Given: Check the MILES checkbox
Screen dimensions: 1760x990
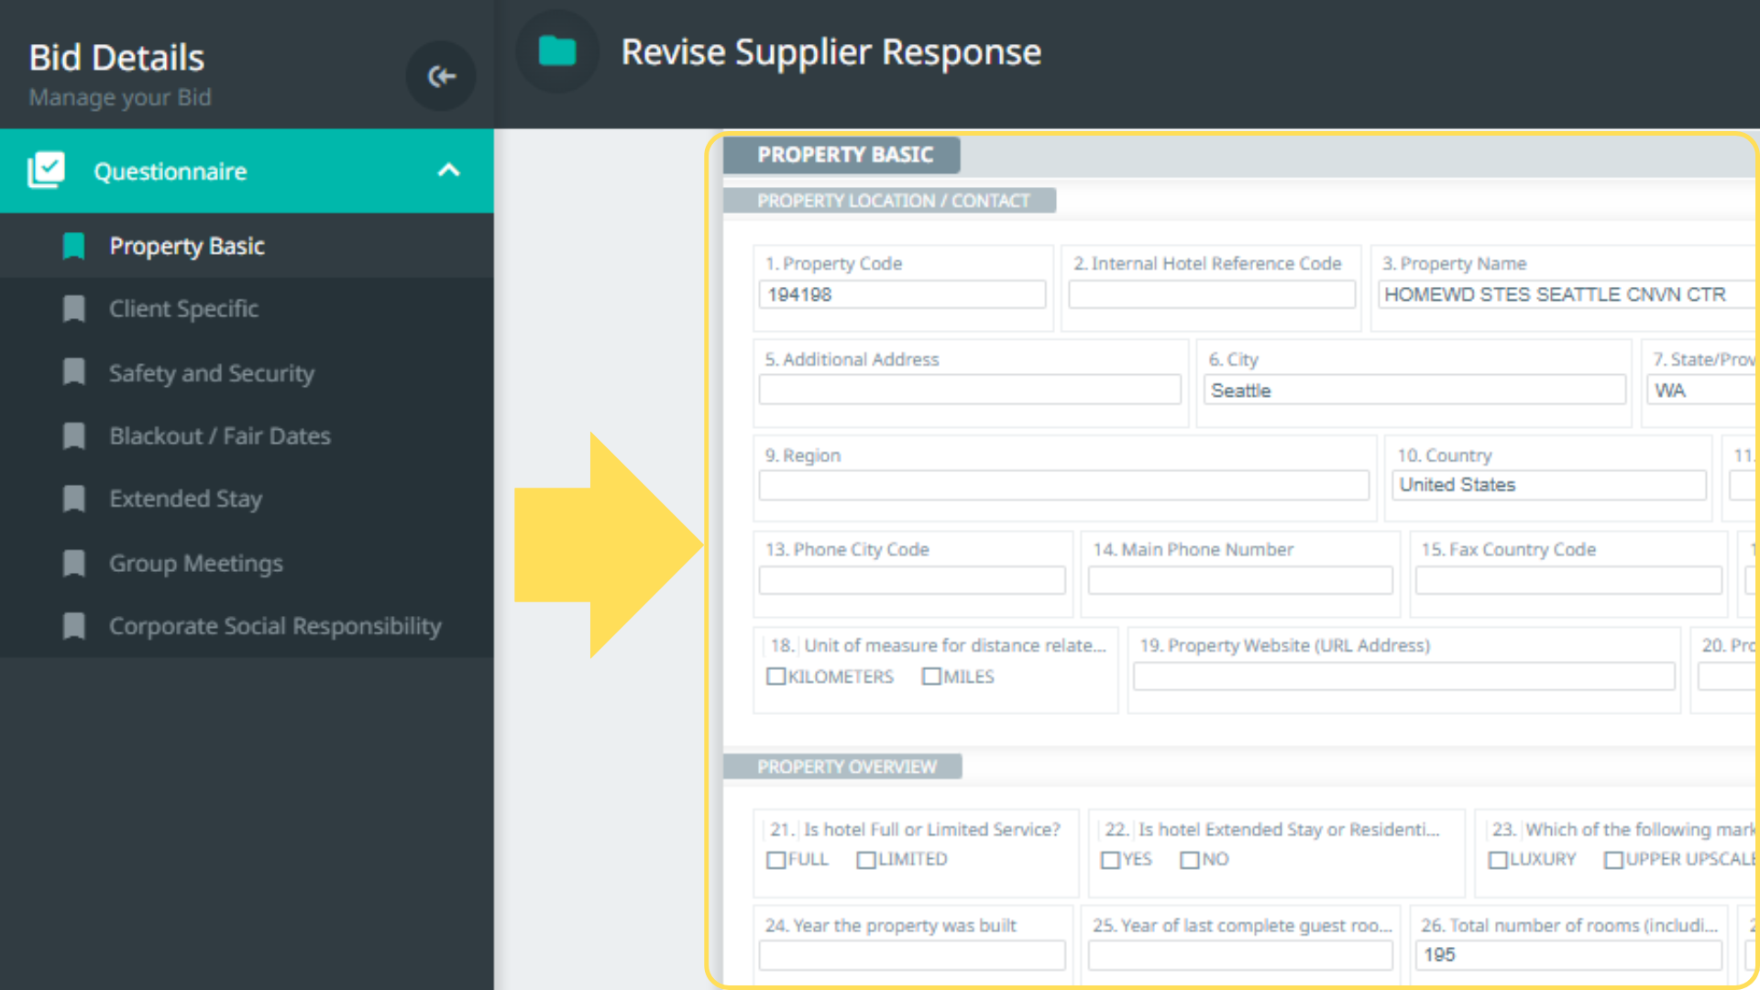Looking at the screenshot, I should (x=931, y=676).
